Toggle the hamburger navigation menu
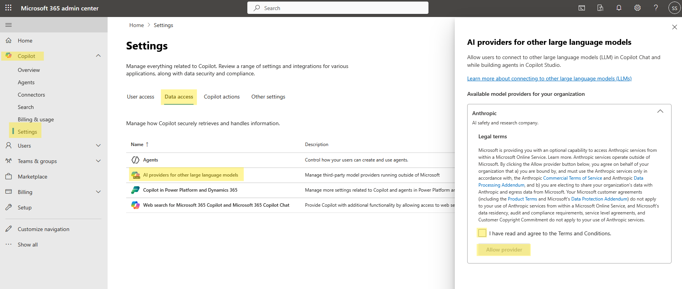This screenshot has height=289, width=682. click(9, 25)
